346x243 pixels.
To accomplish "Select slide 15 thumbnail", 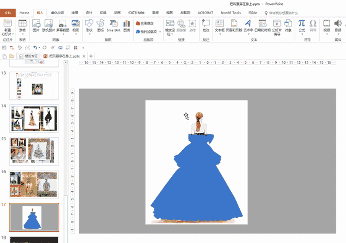I will [x=34, y=151].
